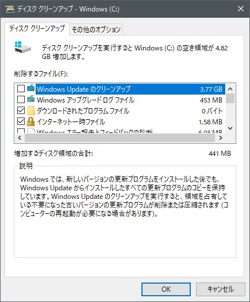Confirm cleanup with the OK button
This screenshot has width=250, height=302.
[166, 289]
